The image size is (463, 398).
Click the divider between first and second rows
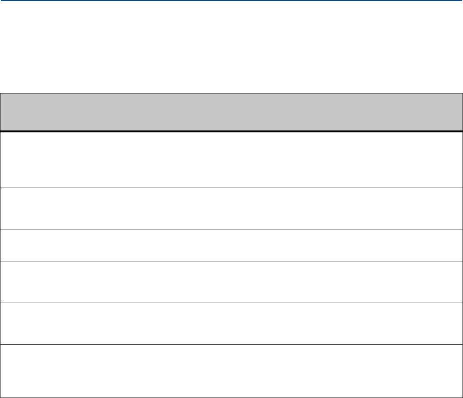[x=231, y=187]
